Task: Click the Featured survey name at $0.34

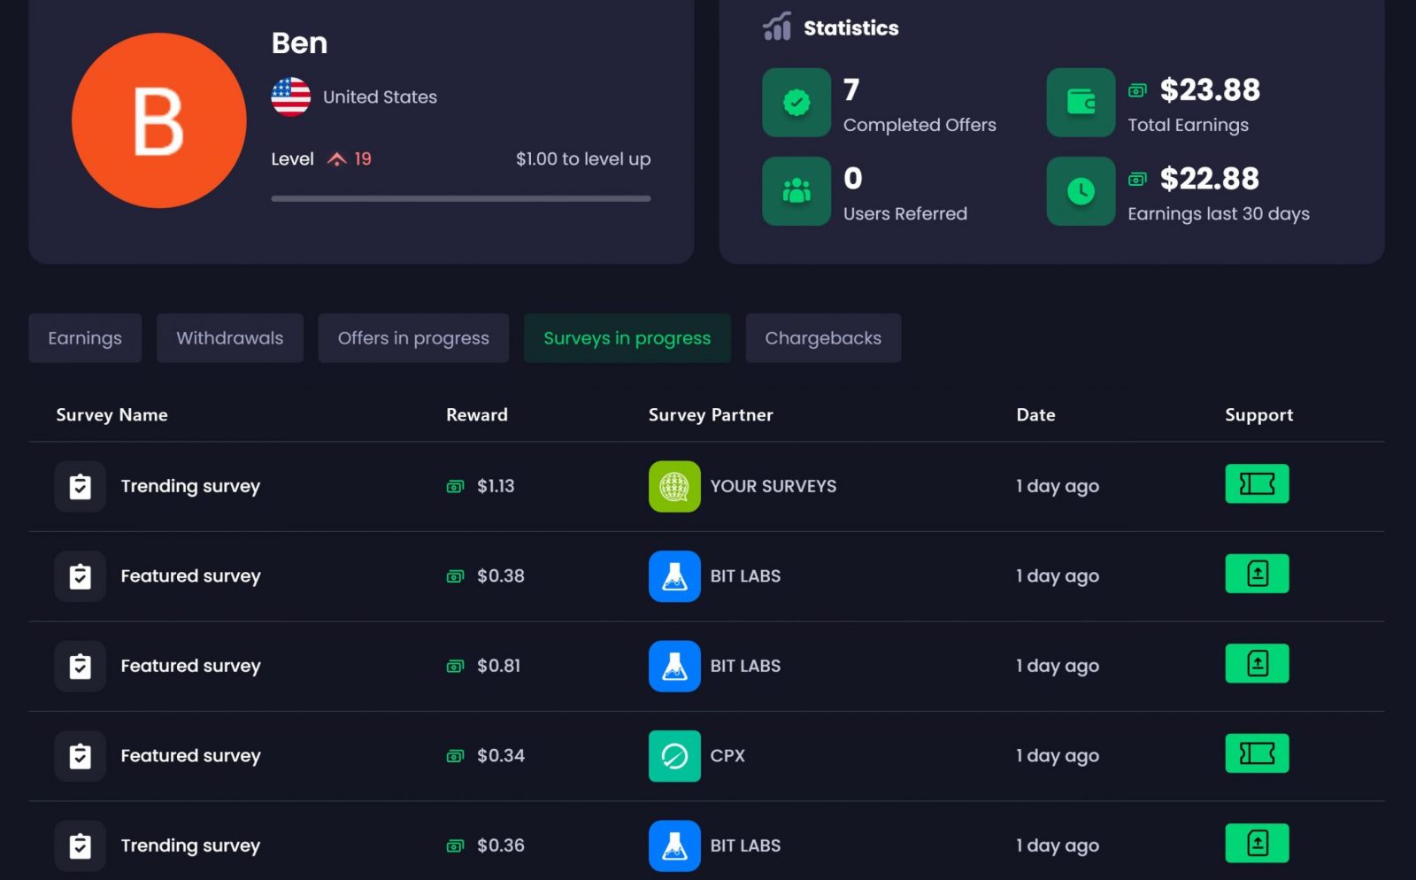Action: point(190,756)
